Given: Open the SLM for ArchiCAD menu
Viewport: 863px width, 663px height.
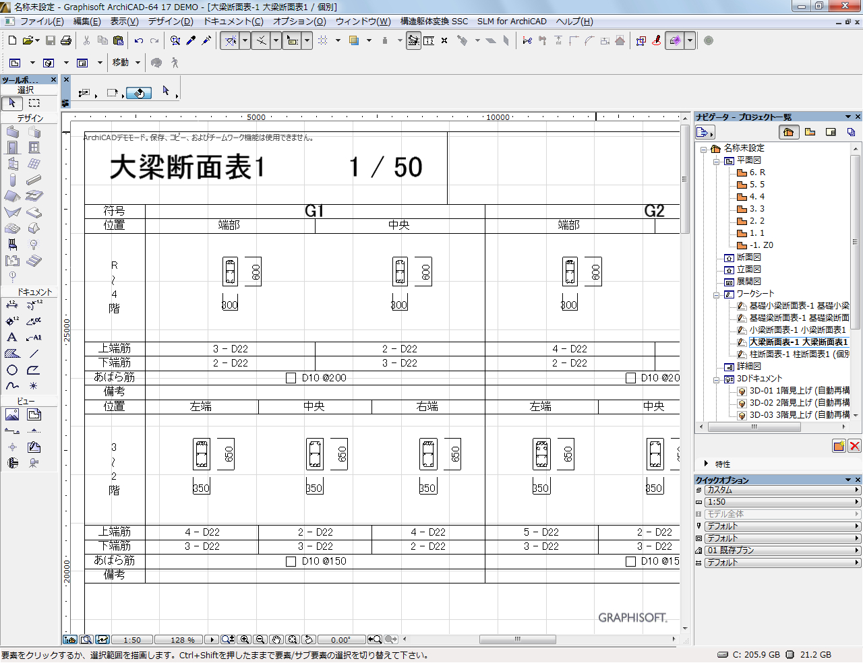Looking at the screenshot, I should 512,22.
